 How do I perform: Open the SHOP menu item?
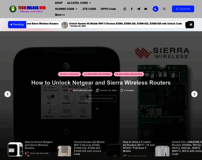pyautogui.click(x=59, y=3)
